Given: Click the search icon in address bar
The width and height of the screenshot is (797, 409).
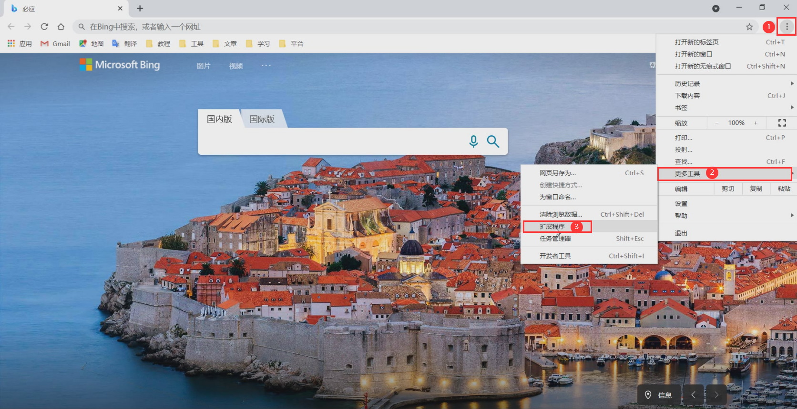Looking at the screenshot, I should tap(82, 27).
